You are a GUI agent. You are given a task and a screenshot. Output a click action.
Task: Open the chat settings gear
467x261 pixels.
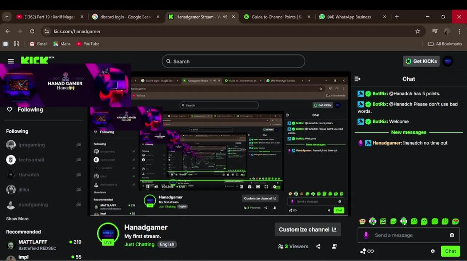coord(433,251)
